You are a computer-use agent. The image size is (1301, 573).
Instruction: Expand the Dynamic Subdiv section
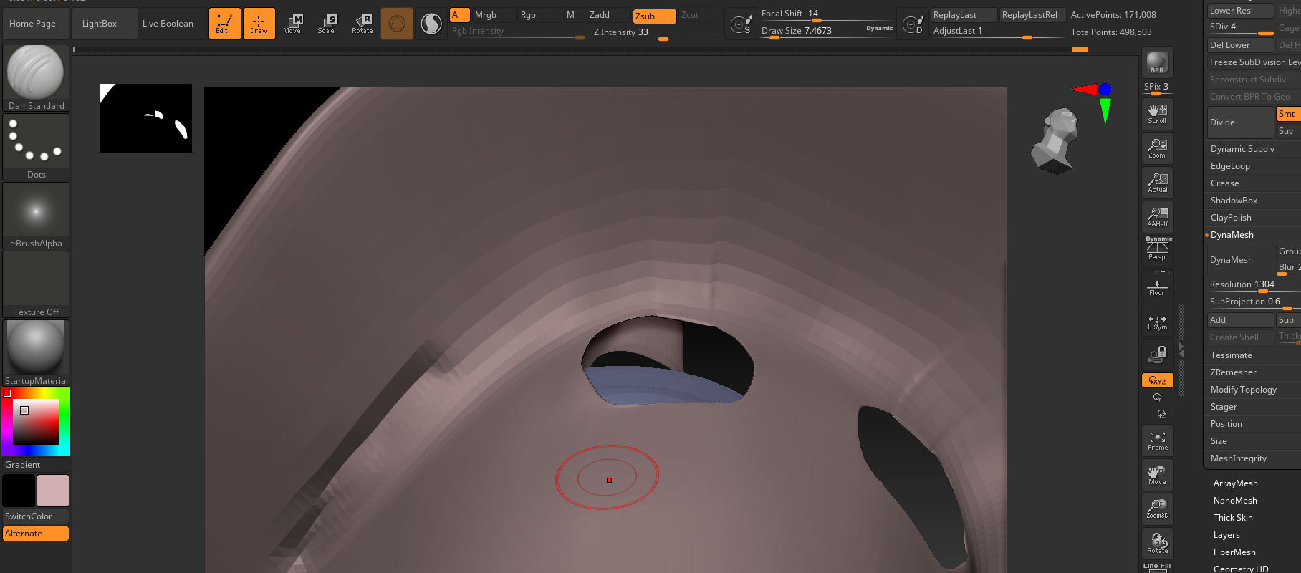coord(1242,149)
